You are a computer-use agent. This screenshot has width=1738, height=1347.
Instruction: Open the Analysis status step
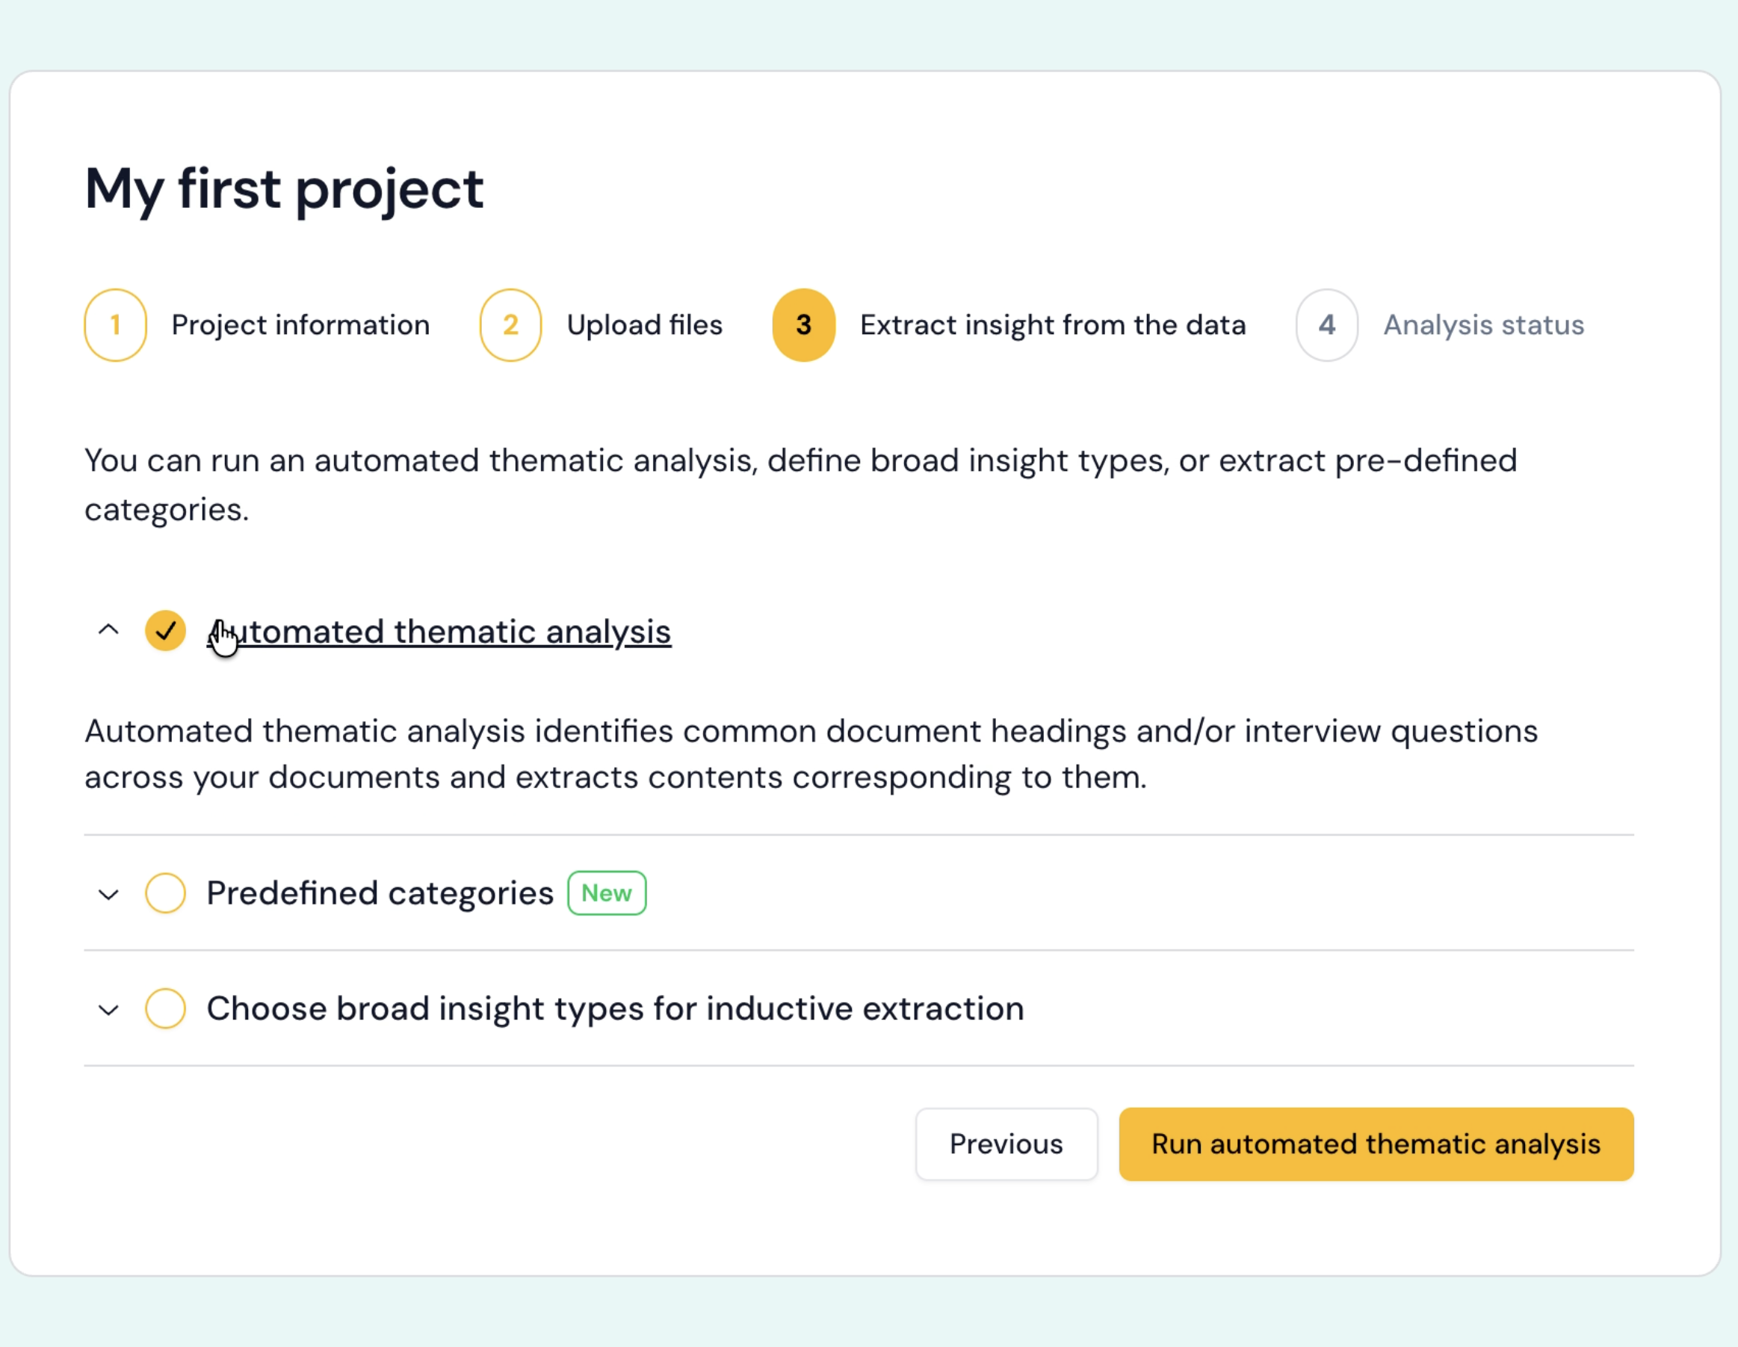pos(1483,325)
